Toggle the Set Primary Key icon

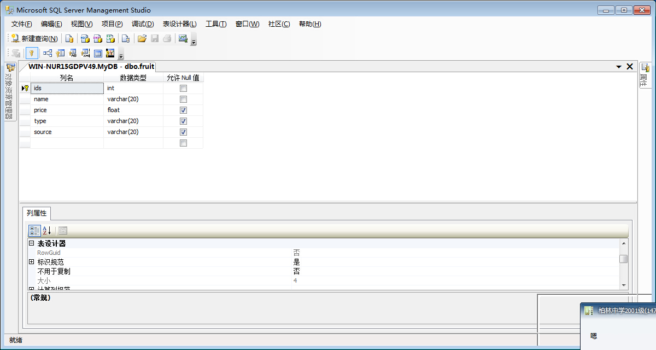point(32,53)
